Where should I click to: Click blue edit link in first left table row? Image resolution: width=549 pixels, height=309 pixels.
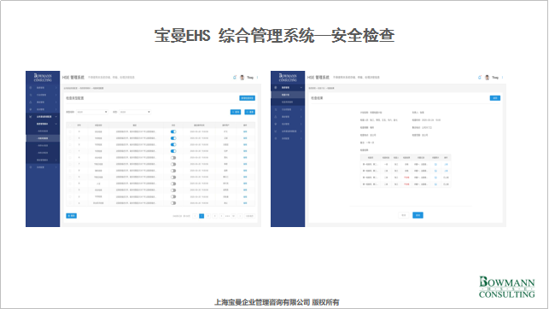tap(245, 131)
